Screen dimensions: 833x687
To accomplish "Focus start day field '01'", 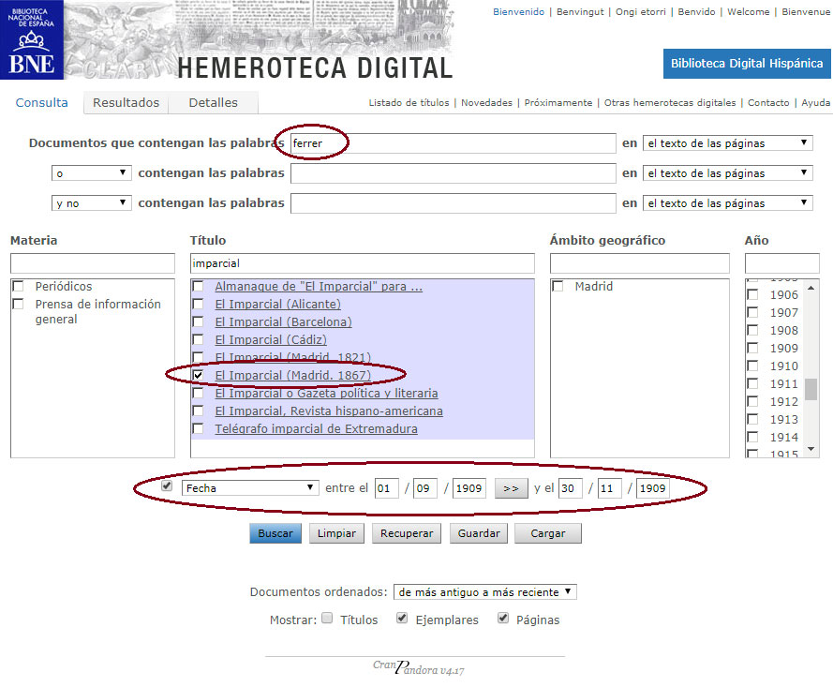I will (386, 487).
